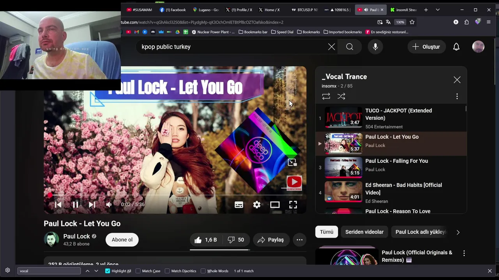Play TUCO - JACKPOT (Extended Version) thumbnail
The height and width of the screenshot is (280, 499).
click(343, 117)
